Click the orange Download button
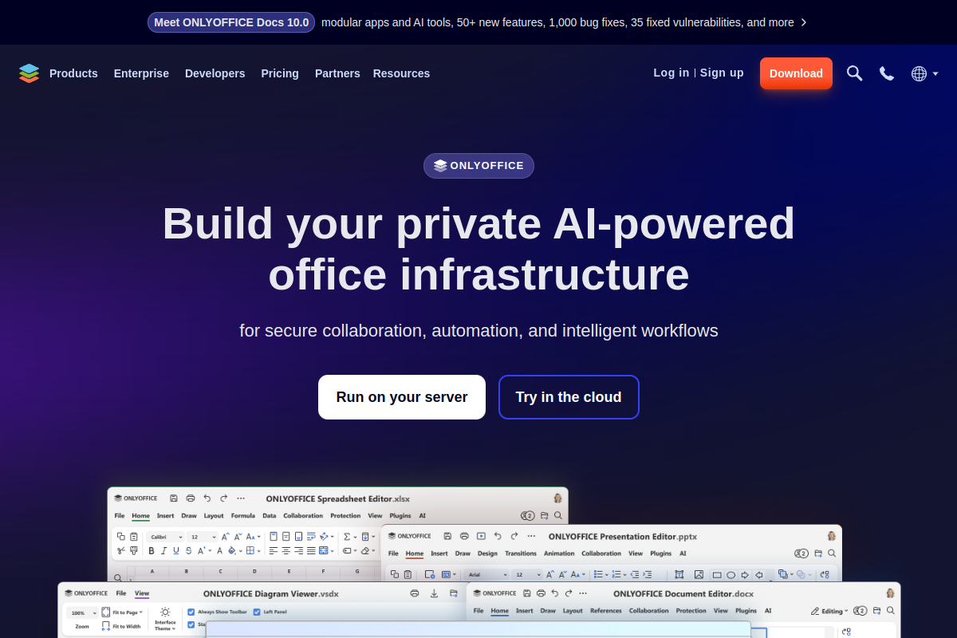 (x=796, y=73)
